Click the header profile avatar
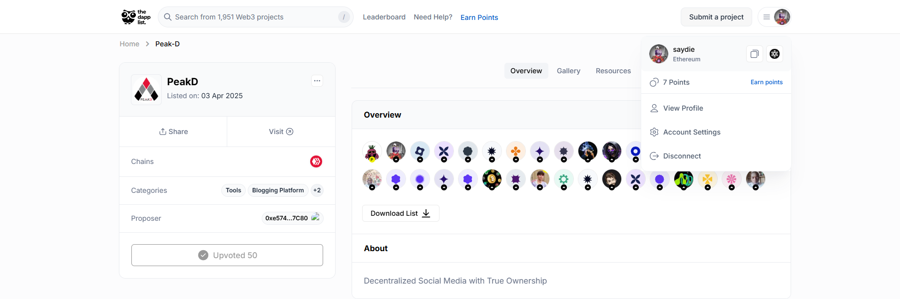900x299 pixels. tap(782, 17)
